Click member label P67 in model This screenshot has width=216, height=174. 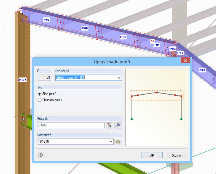pos(180,53)
